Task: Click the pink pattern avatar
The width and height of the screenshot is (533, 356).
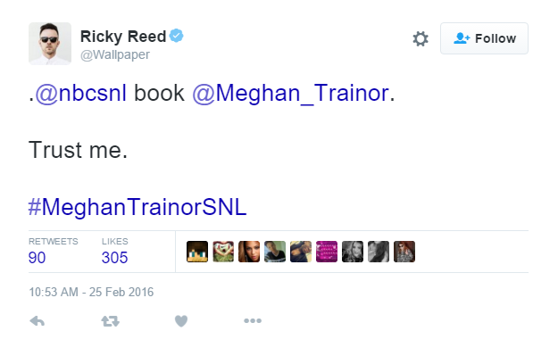Action: [327, 252]
